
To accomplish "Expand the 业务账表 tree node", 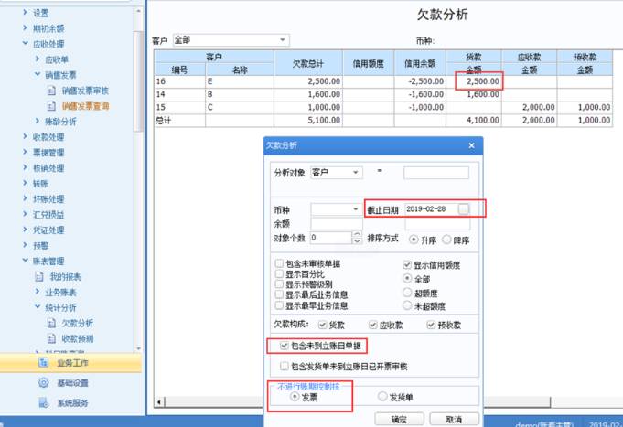I will point(38,291).
